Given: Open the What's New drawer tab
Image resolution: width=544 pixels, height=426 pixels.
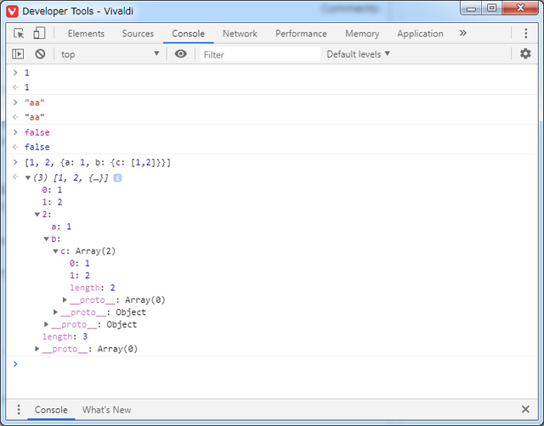Looking at the screenshot, I should pyautogui.click(x=106, y=410).
